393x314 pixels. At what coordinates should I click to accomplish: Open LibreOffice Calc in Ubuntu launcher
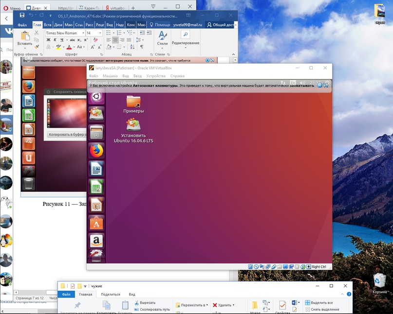point(96,187)
